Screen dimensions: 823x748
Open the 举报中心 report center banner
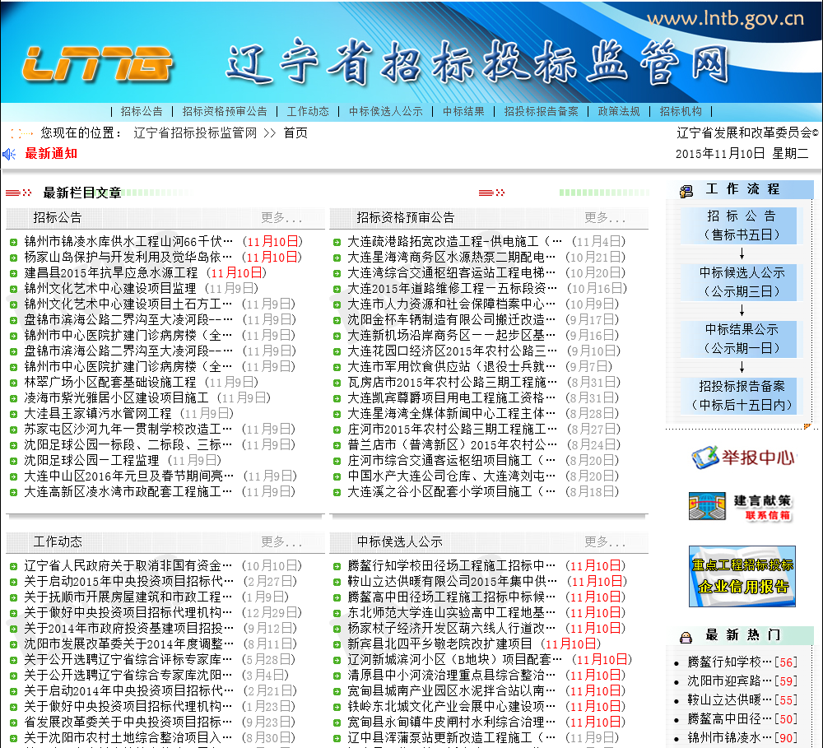pos(742,457)
